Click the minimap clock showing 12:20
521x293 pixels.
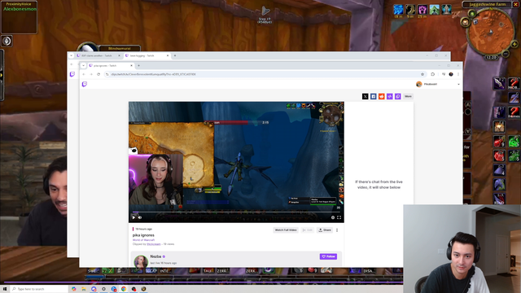[491, 57]
